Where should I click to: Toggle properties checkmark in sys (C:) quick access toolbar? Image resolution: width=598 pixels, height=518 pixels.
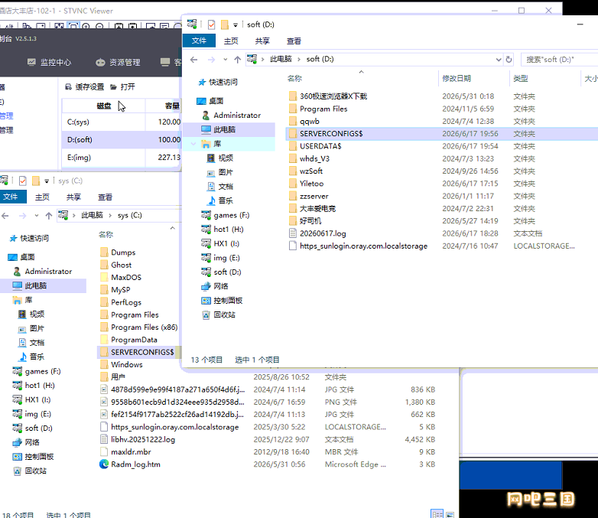(22, 181)
